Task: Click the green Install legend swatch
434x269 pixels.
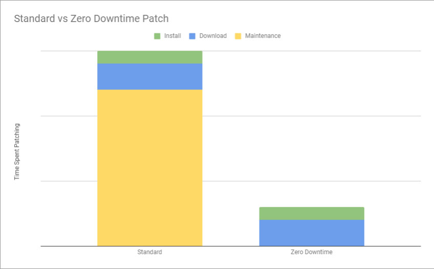Action: (158, 36)
